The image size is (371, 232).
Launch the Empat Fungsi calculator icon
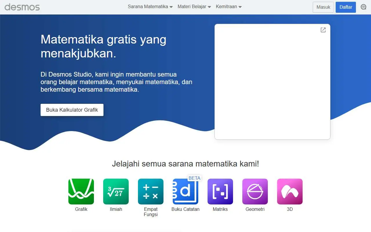tap(151, 191)
